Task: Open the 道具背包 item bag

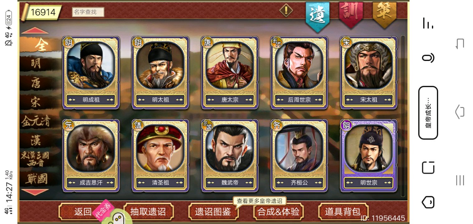Action: coord(343,212)
